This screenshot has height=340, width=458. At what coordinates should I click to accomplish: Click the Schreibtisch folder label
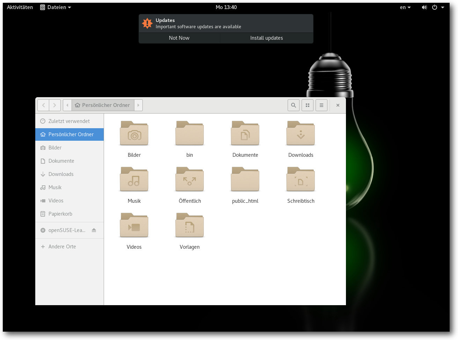click(x=301, y=201)
